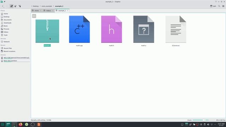Image resolution: width=226 pixels, height=127 pixels.
Task: Navigate to Desktop in breadcrumb
Action: [x=36, y=6]
